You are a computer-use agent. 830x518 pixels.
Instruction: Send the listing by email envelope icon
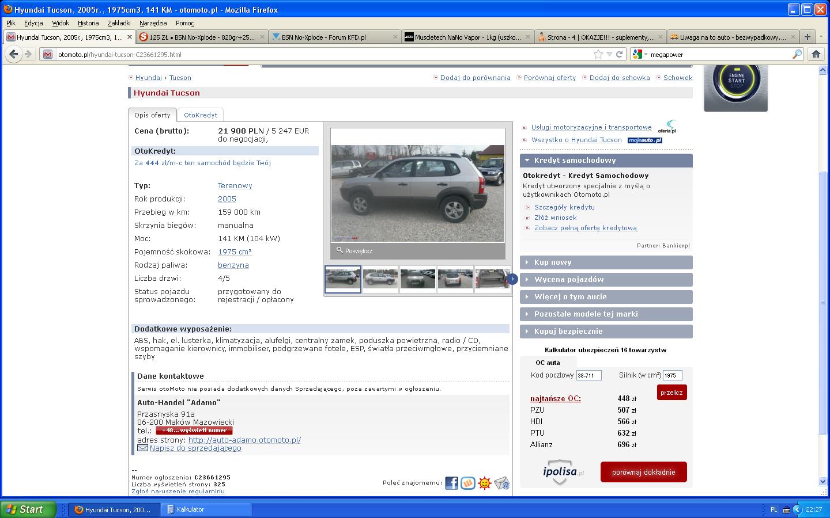pos(501,483)
